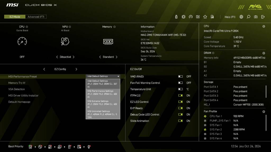The height and width of the screenshot is (152, 271).
Task: Toggle VMD (RAID) on
Action: point(180,77)
